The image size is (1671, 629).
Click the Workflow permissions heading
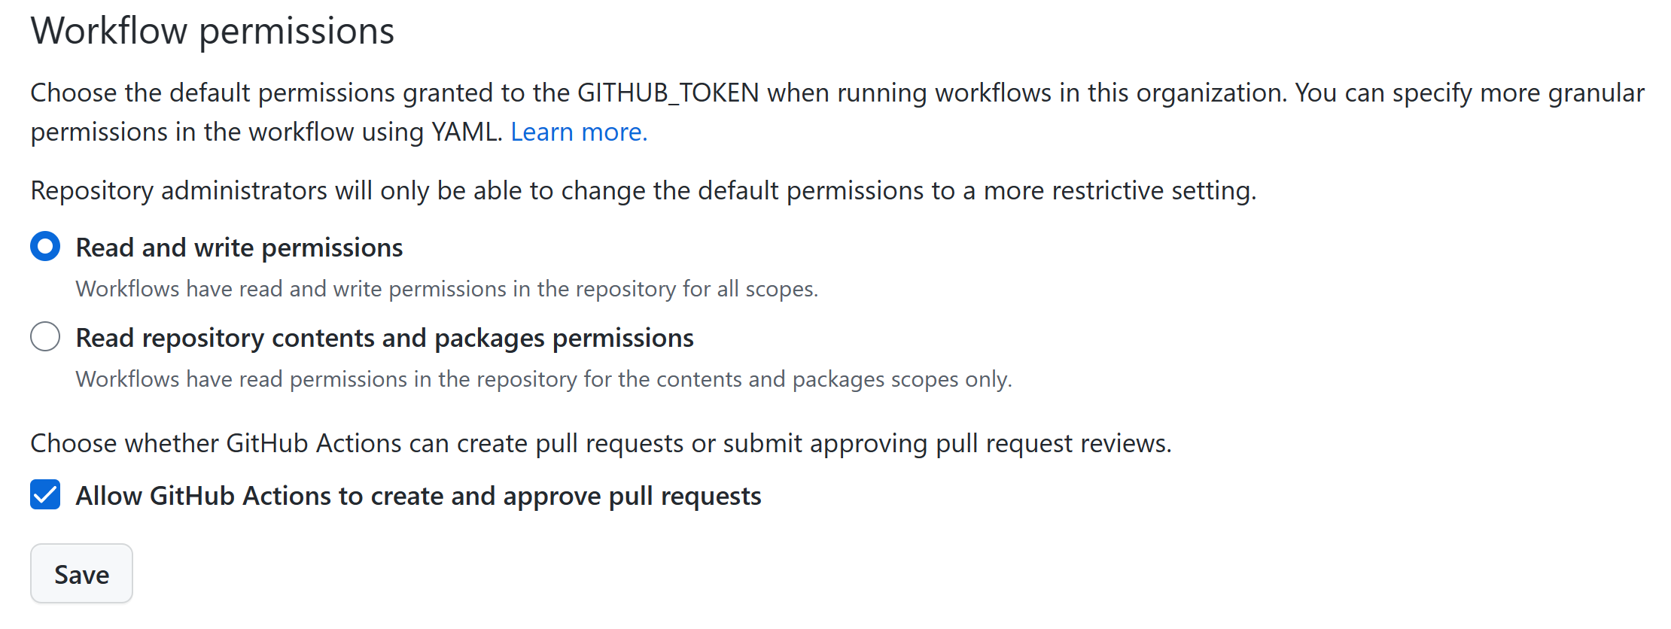pyautogui.click(x=212, y=31)
